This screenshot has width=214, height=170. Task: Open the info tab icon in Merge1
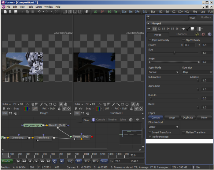pos(210,34)
